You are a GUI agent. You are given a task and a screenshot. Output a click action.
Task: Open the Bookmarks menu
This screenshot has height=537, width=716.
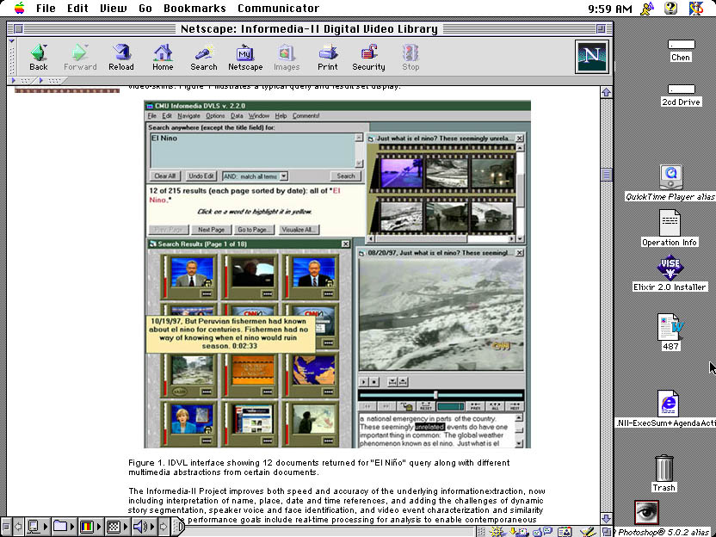coord(194,9)
